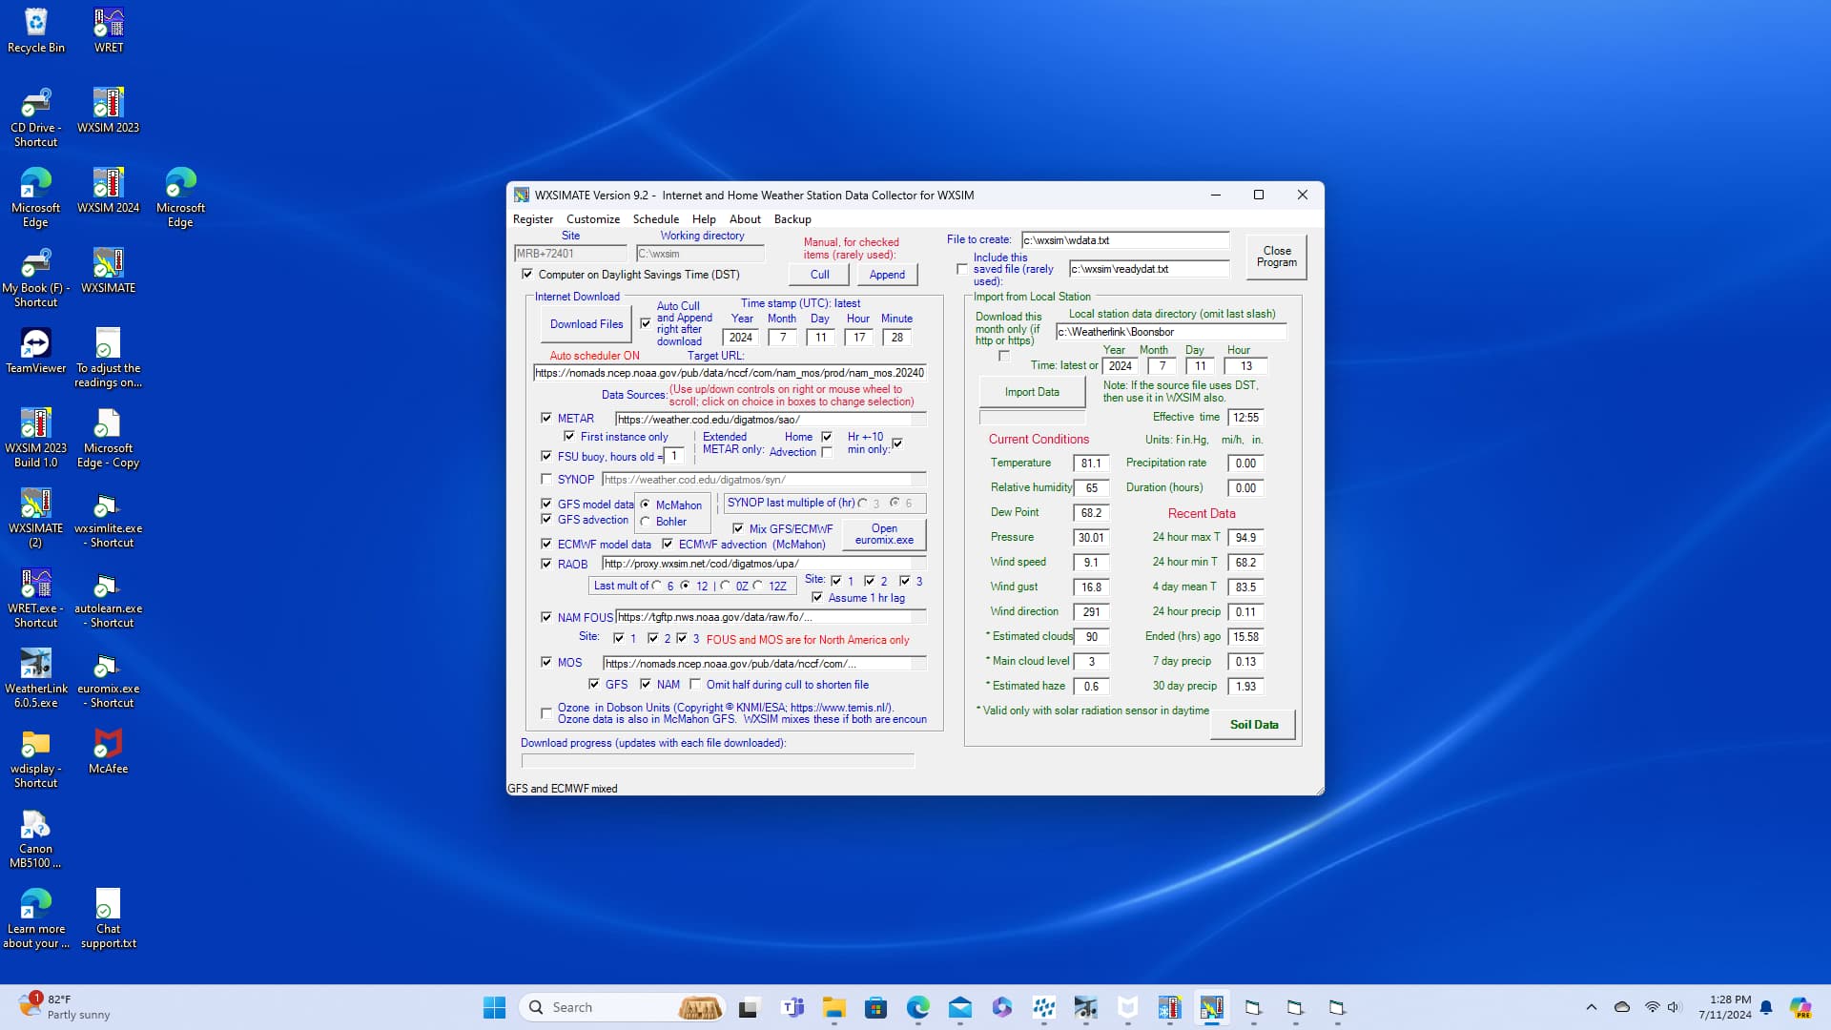This screenshot has width=1831, height=1030.
Task: Toggle Auto Cull and Append checkbox
Action: 646,323
